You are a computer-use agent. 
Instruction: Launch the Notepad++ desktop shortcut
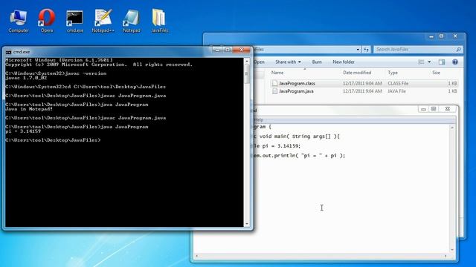(x=103, y=21)
